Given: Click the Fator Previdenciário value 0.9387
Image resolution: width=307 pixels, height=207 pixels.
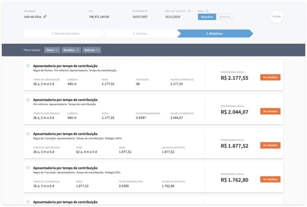Looking at the screenshot, I should 141,118.
